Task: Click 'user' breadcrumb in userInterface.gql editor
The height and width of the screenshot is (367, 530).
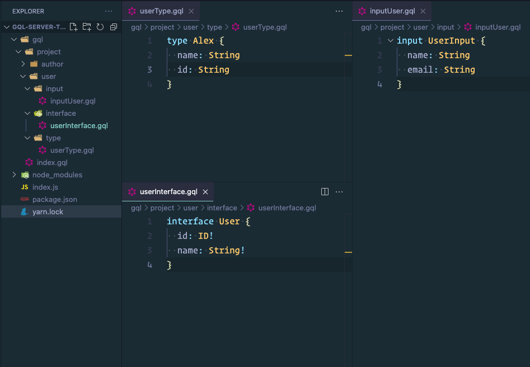Action: click(191, 208)
